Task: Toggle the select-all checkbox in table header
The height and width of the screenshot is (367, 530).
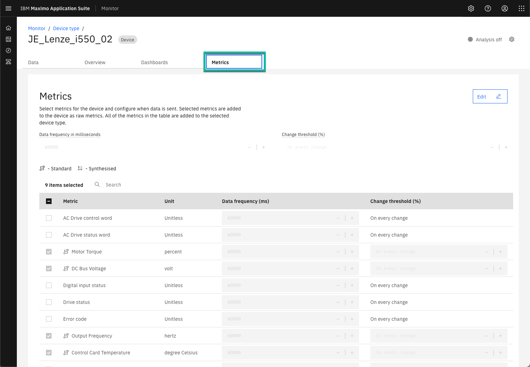Action: coord(49,201)
